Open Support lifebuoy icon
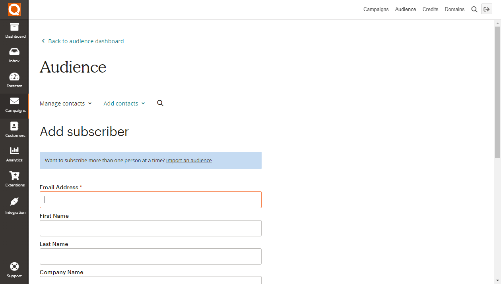 14,267
